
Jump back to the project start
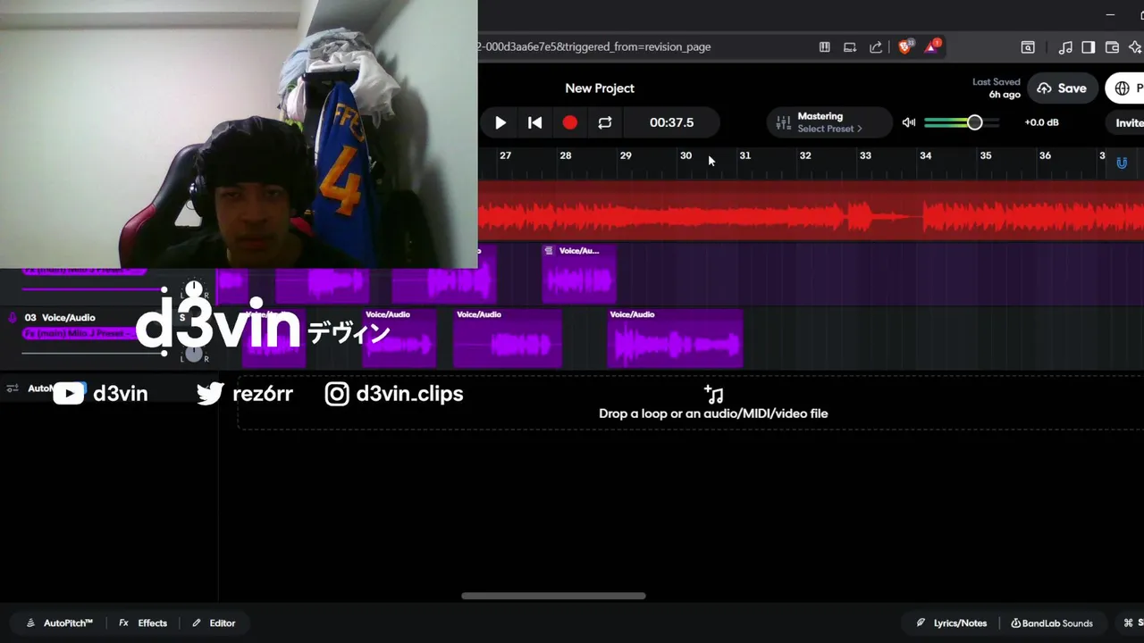click(x=534, y=123)
